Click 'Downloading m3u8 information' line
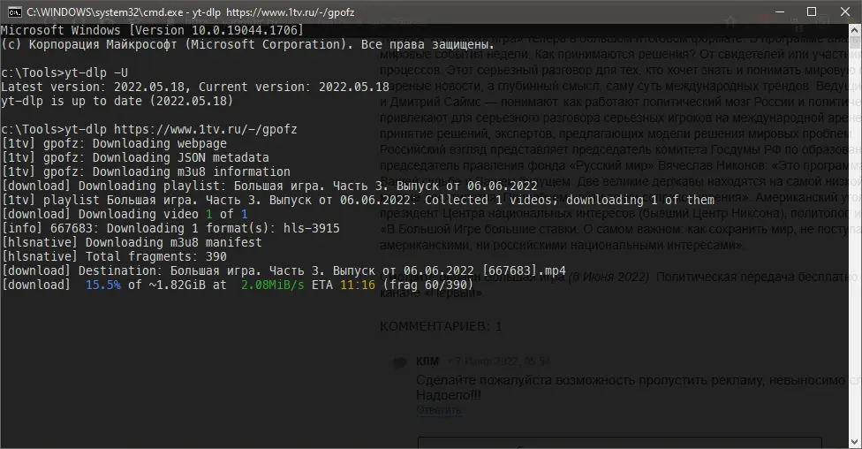The height and width of the screenshot is (449, 862). pyautogui.click(x=146, y=171)
